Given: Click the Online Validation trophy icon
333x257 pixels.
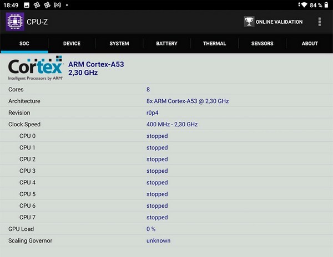Looking at the screenshot, I should click(249, 22).
